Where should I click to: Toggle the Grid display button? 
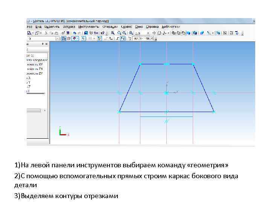(90, 38)
